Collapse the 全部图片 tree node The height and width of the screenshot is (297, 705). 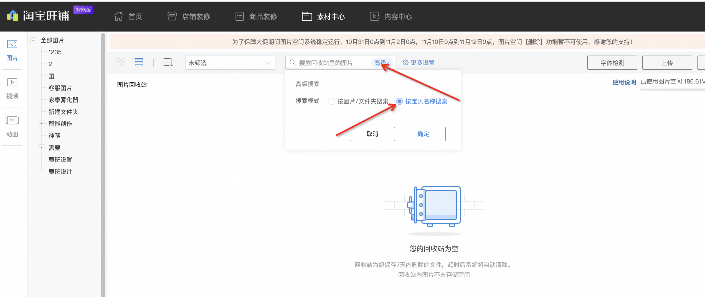tap(34, 40)
